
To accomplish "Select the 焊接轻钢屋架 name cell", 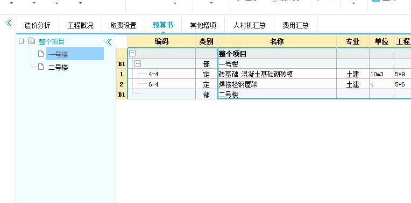I will coord(277,84).
